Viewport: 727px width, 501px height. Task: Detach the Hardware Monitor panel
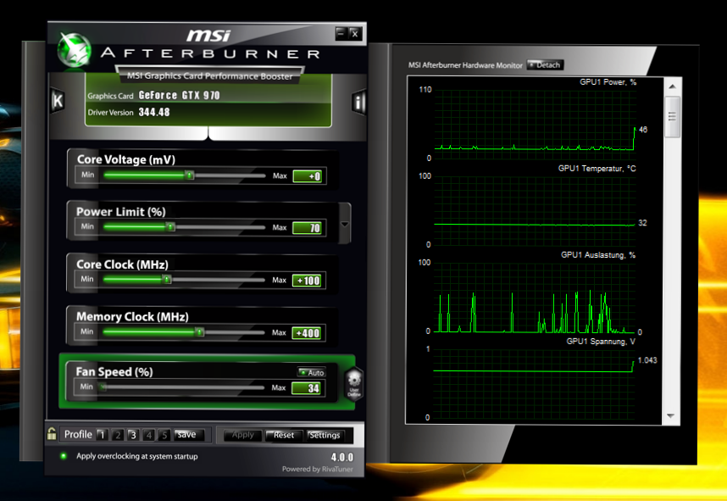pyautogui.click(x=546, y=65)
